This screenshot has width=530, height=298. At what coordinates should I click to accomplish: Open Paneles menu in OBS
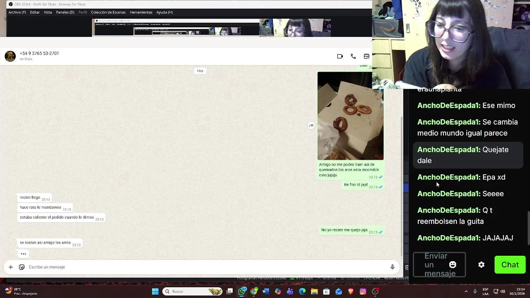(x=65, y=12)
